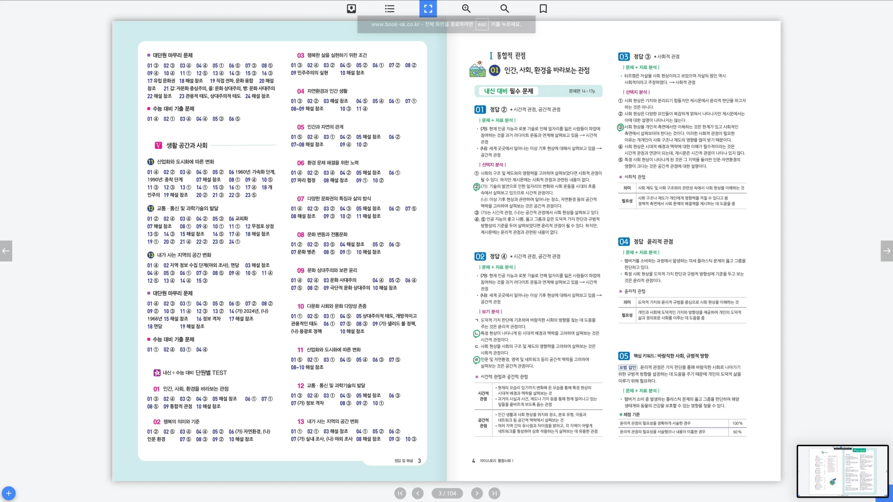The width and height of the screenshot is (893, 502).
Task: Click the zoom-in magnifier icon
Action: tap(466, 8)
